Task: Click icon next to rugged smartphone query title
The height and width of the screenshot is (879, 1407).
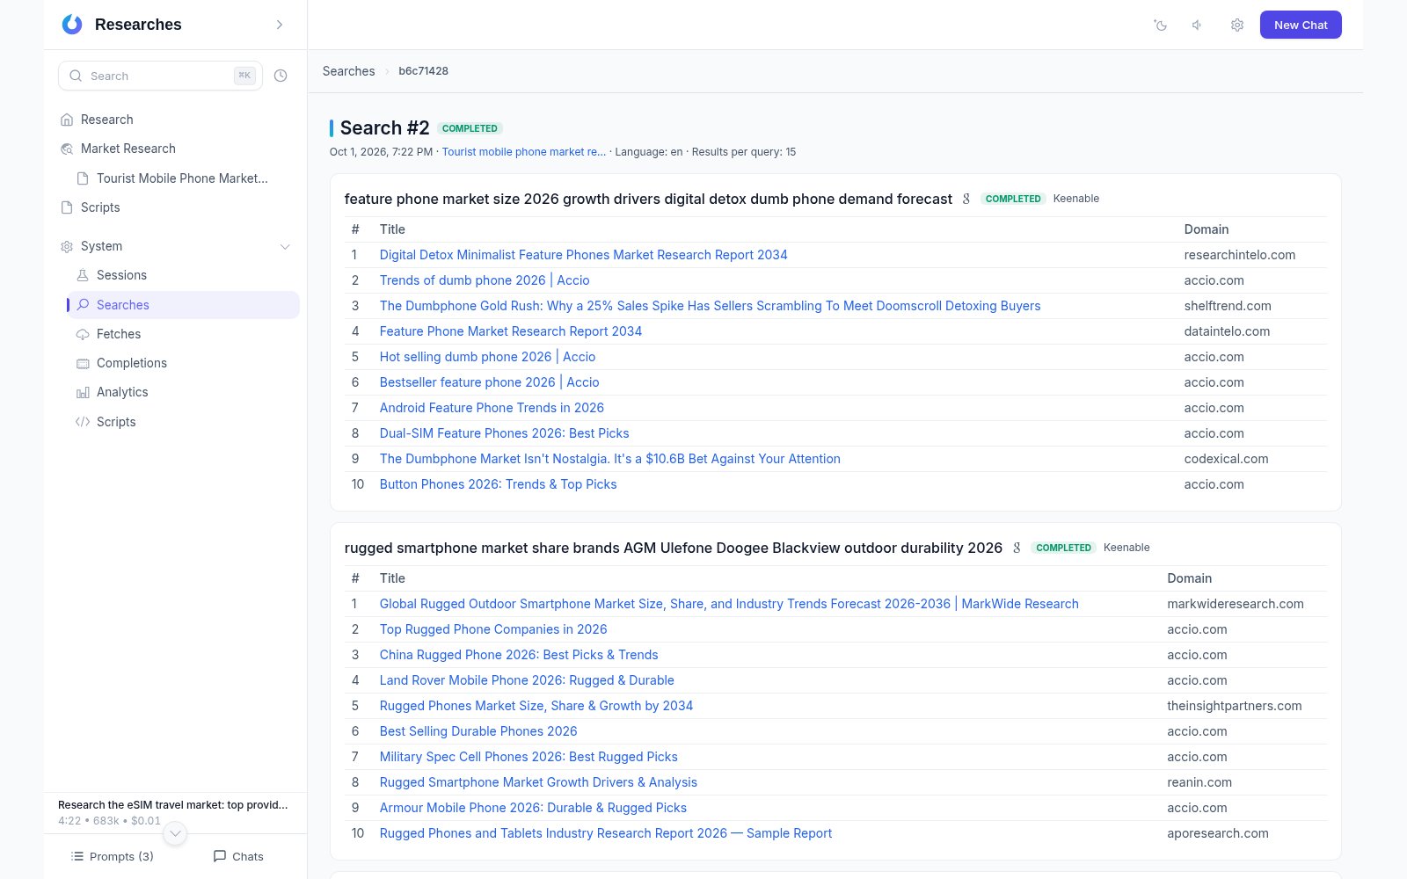Action: [1017, 548]
